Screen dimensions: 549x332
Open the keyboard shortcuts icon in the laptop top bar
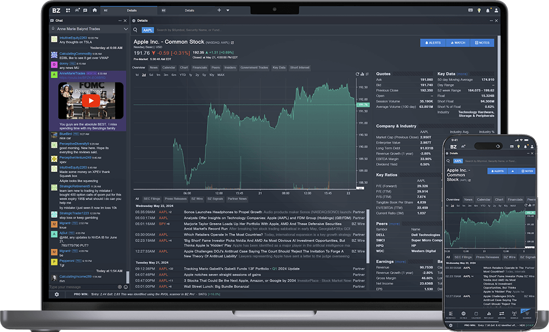click(x=470, y=10)
